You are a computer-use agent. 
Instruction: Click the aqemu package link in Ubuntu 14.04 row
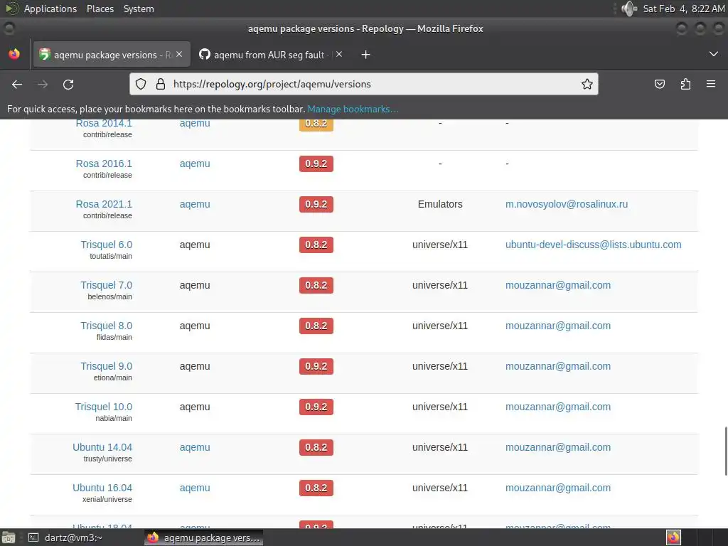195,447
